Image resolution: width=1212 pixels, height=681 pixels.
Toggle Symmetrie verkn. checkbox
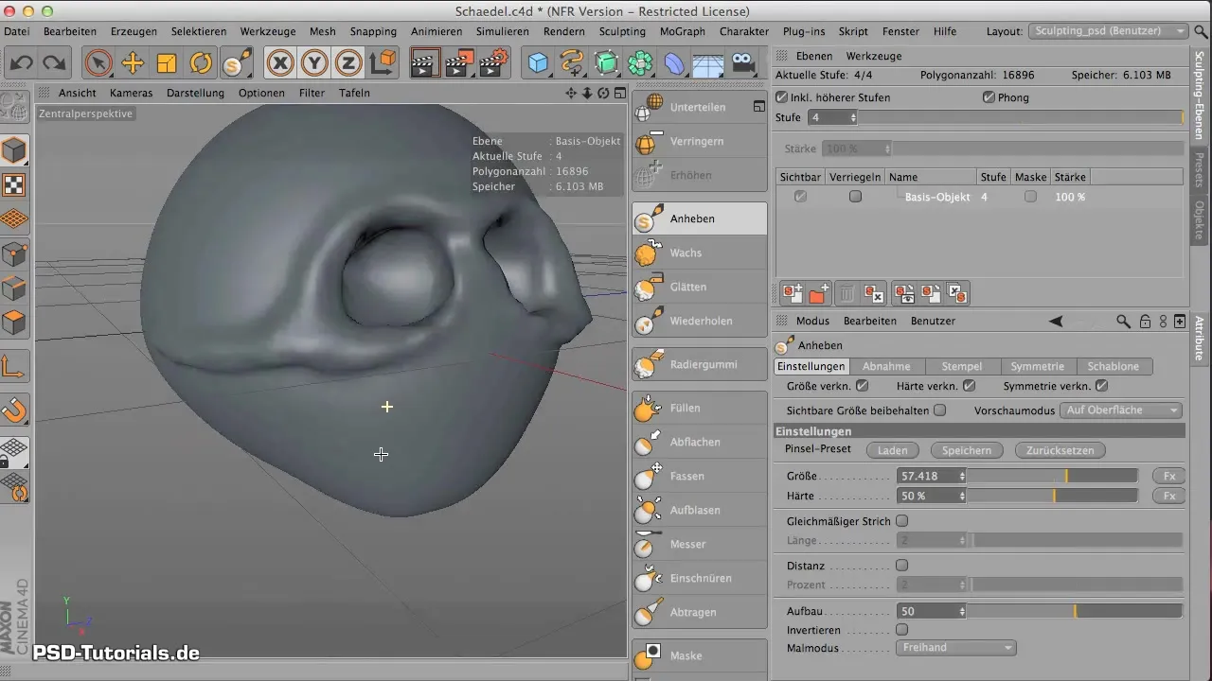pyautogui.click(x=1101, y=386)
